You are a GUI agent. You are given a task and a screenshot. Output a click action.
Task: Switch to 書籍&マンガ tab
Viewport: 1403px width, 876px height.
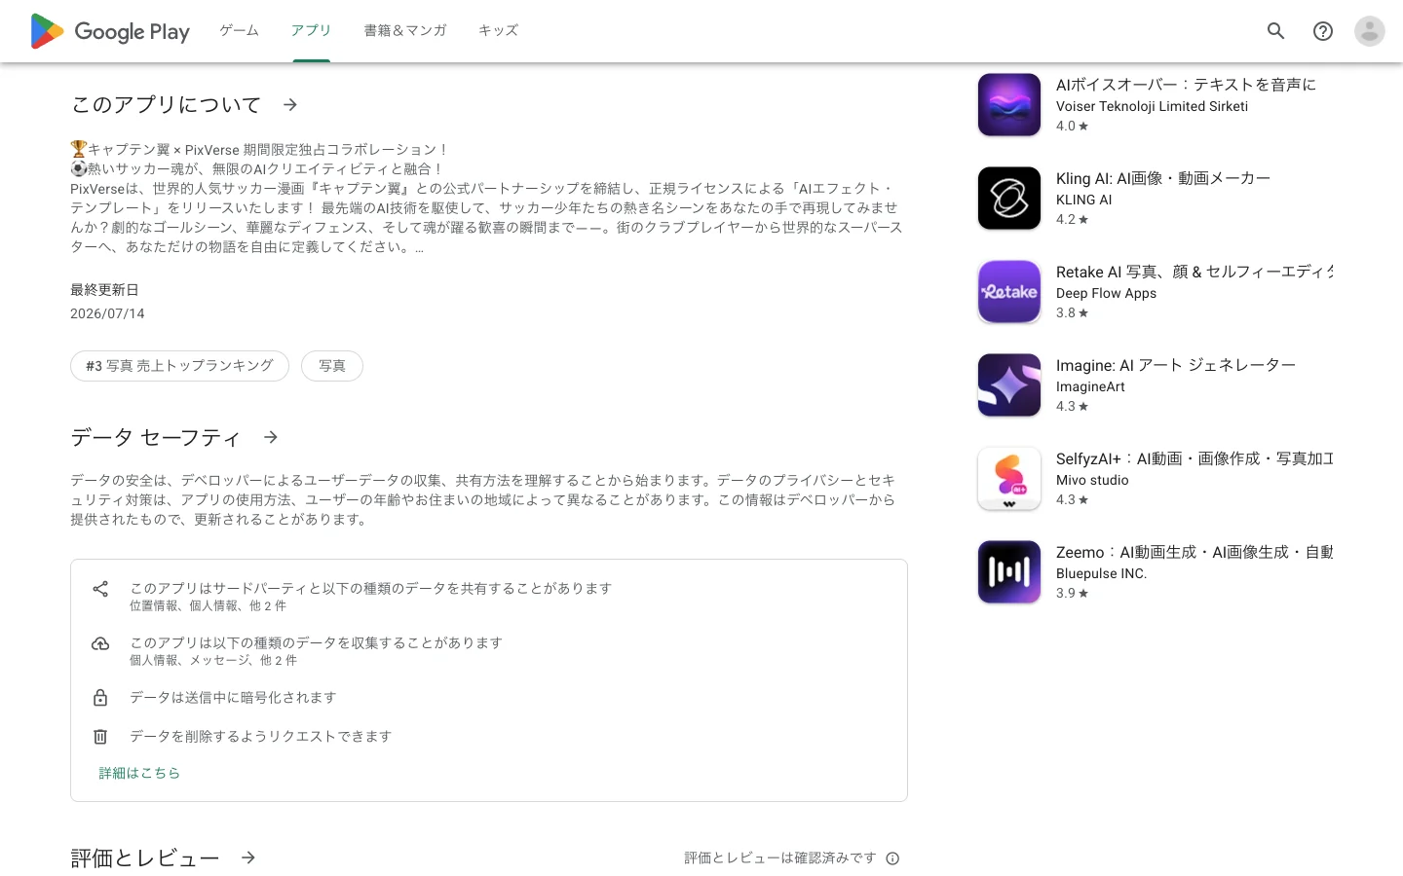coord(405,30)
